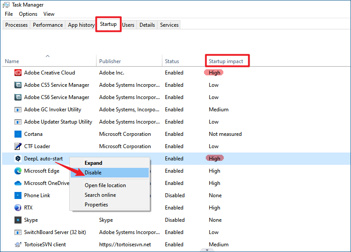Select the Adobe Updater Startup Utility name
Screen dimensions: 351x252
click(58, 122)
